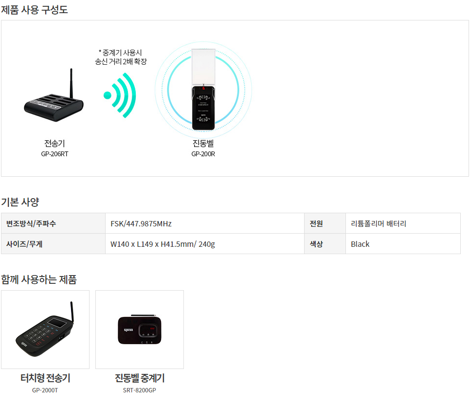Click the W140 x L149 size cell

point(205,244)
